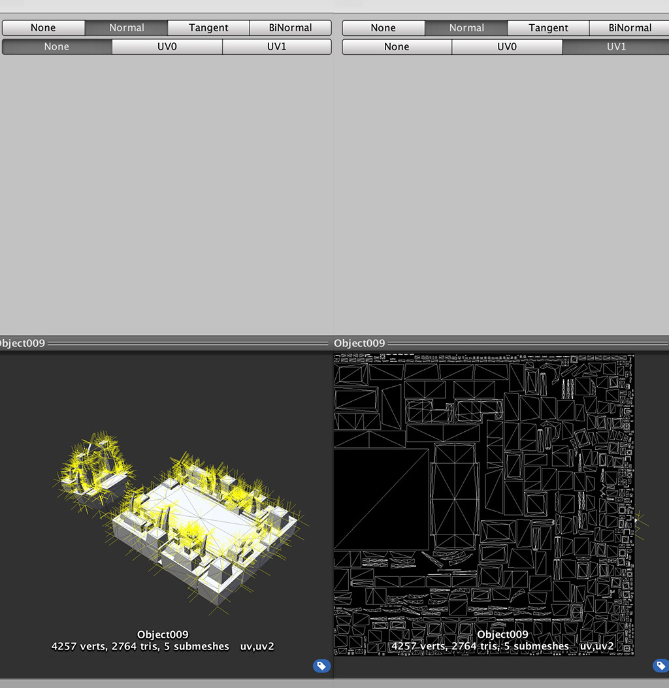Open asset label tag icon in left preview

(321, 666)
